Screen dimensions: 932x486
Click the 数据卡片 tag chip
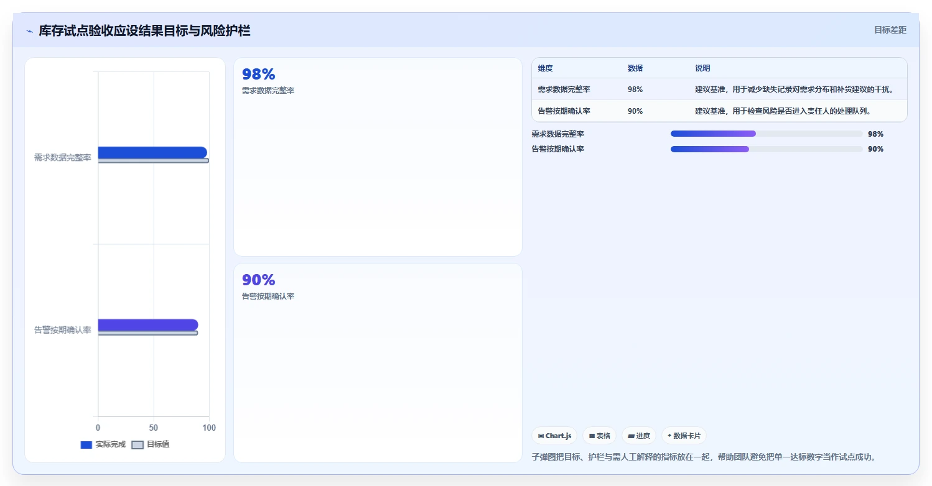tap(684, 436)
